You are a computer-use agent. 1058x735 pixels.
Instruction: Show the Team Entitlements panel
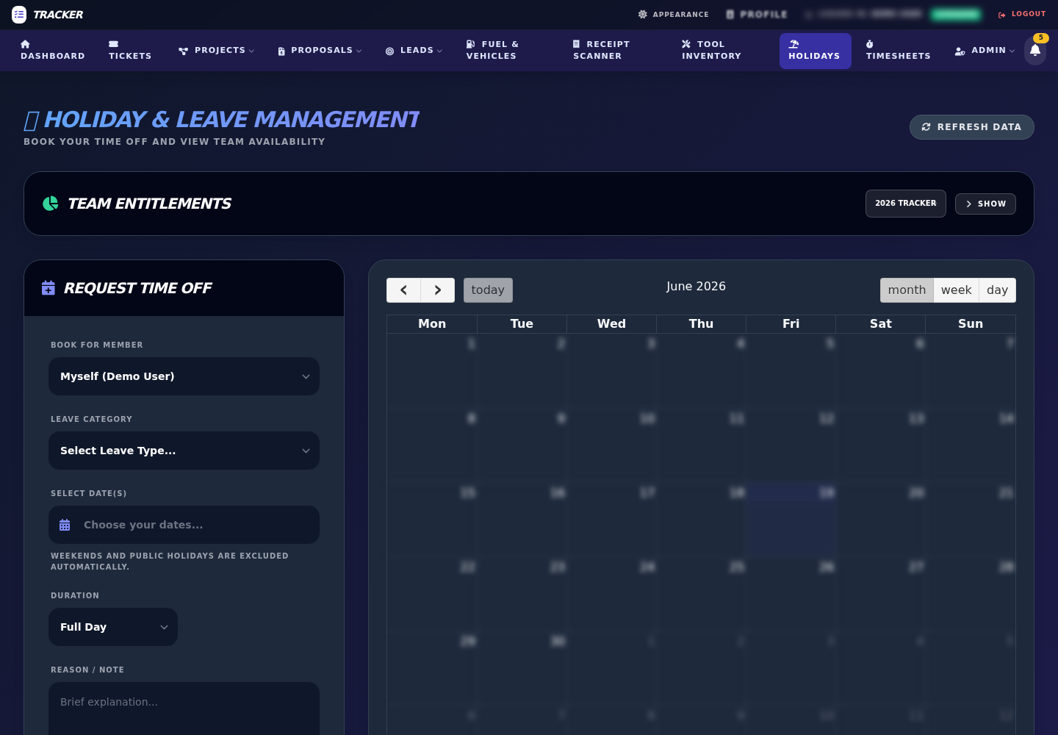pyautogui.click(x=985, y=204)
